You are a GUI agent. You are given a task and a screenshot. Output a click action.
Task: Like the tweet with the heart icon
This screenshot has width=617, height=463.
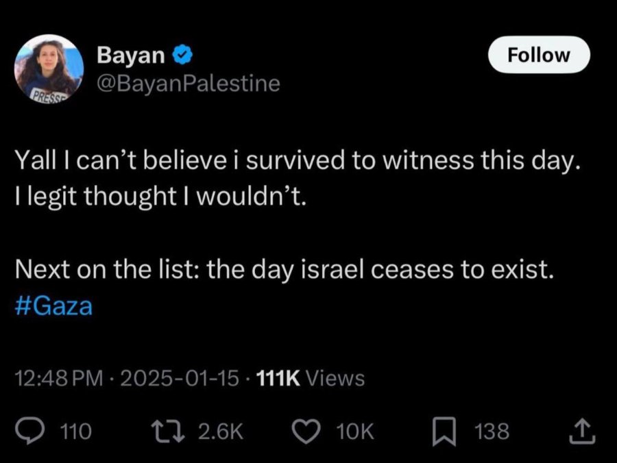click(307, 431)
